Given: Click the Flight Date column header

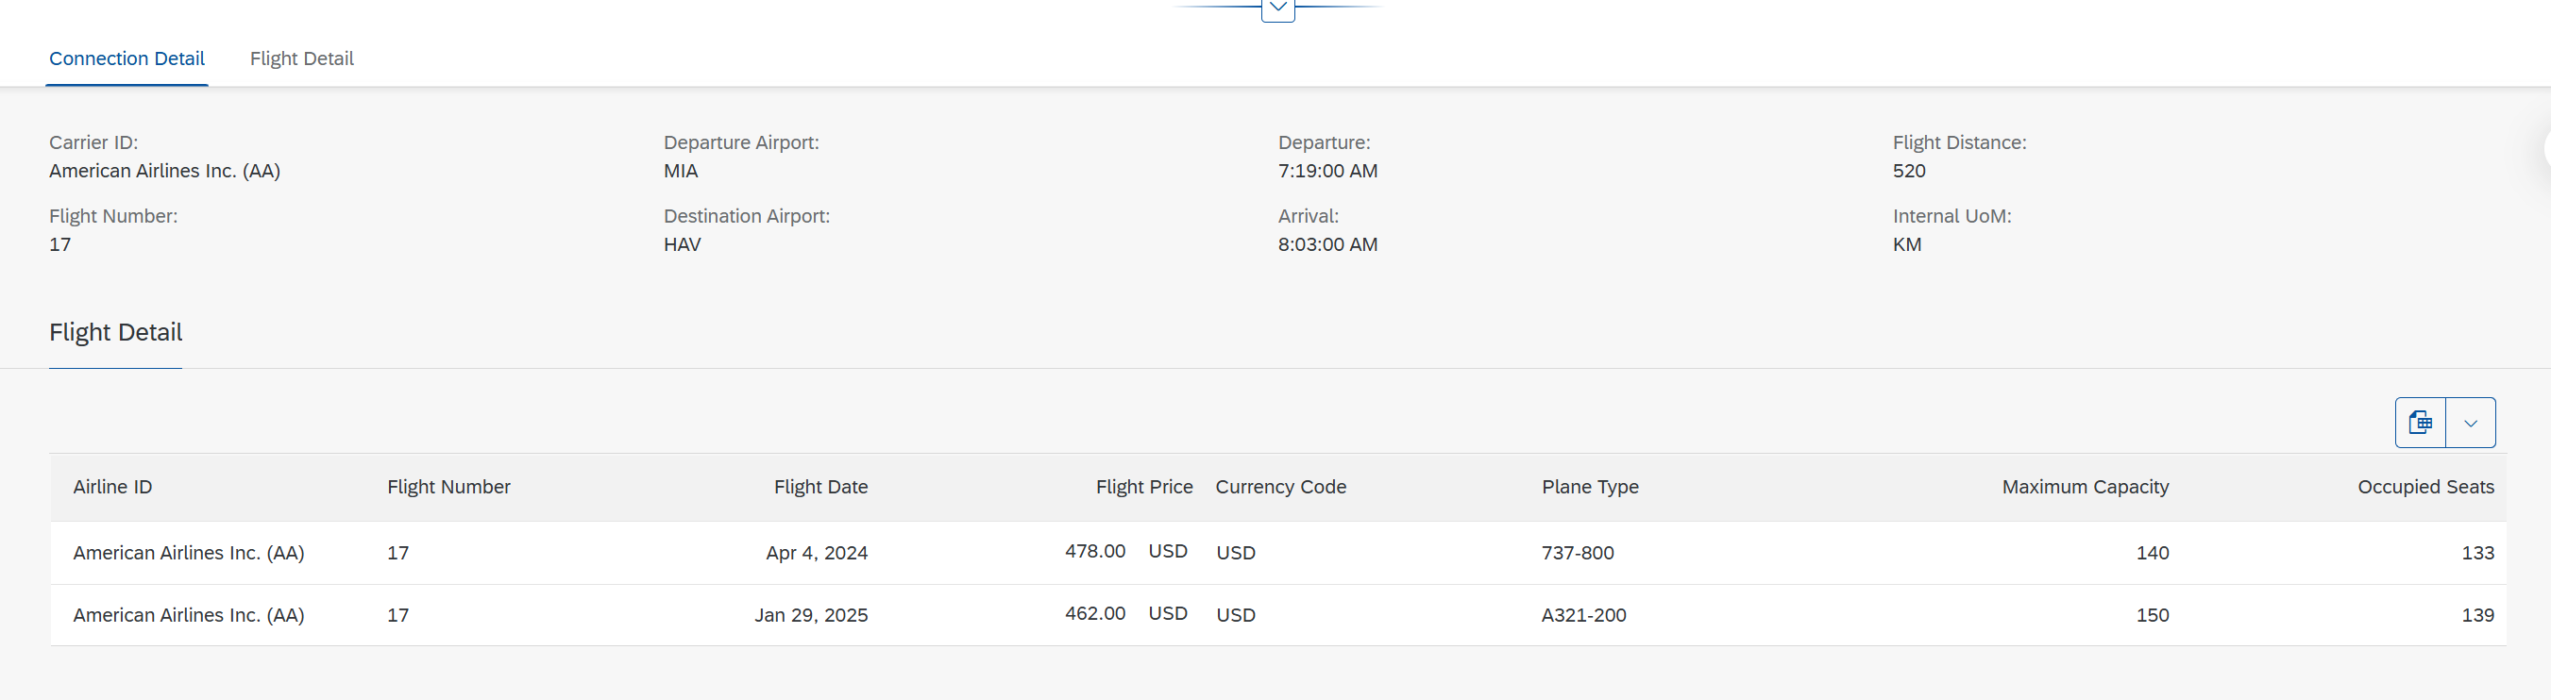Looking at the screenshot, I should 819,487.
